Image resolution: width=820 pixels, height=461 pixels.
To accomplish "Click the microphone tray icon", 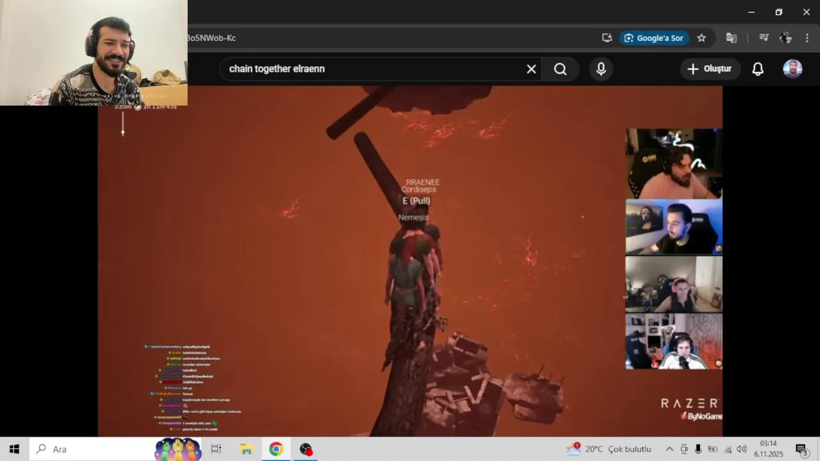I will coord(698,449).
